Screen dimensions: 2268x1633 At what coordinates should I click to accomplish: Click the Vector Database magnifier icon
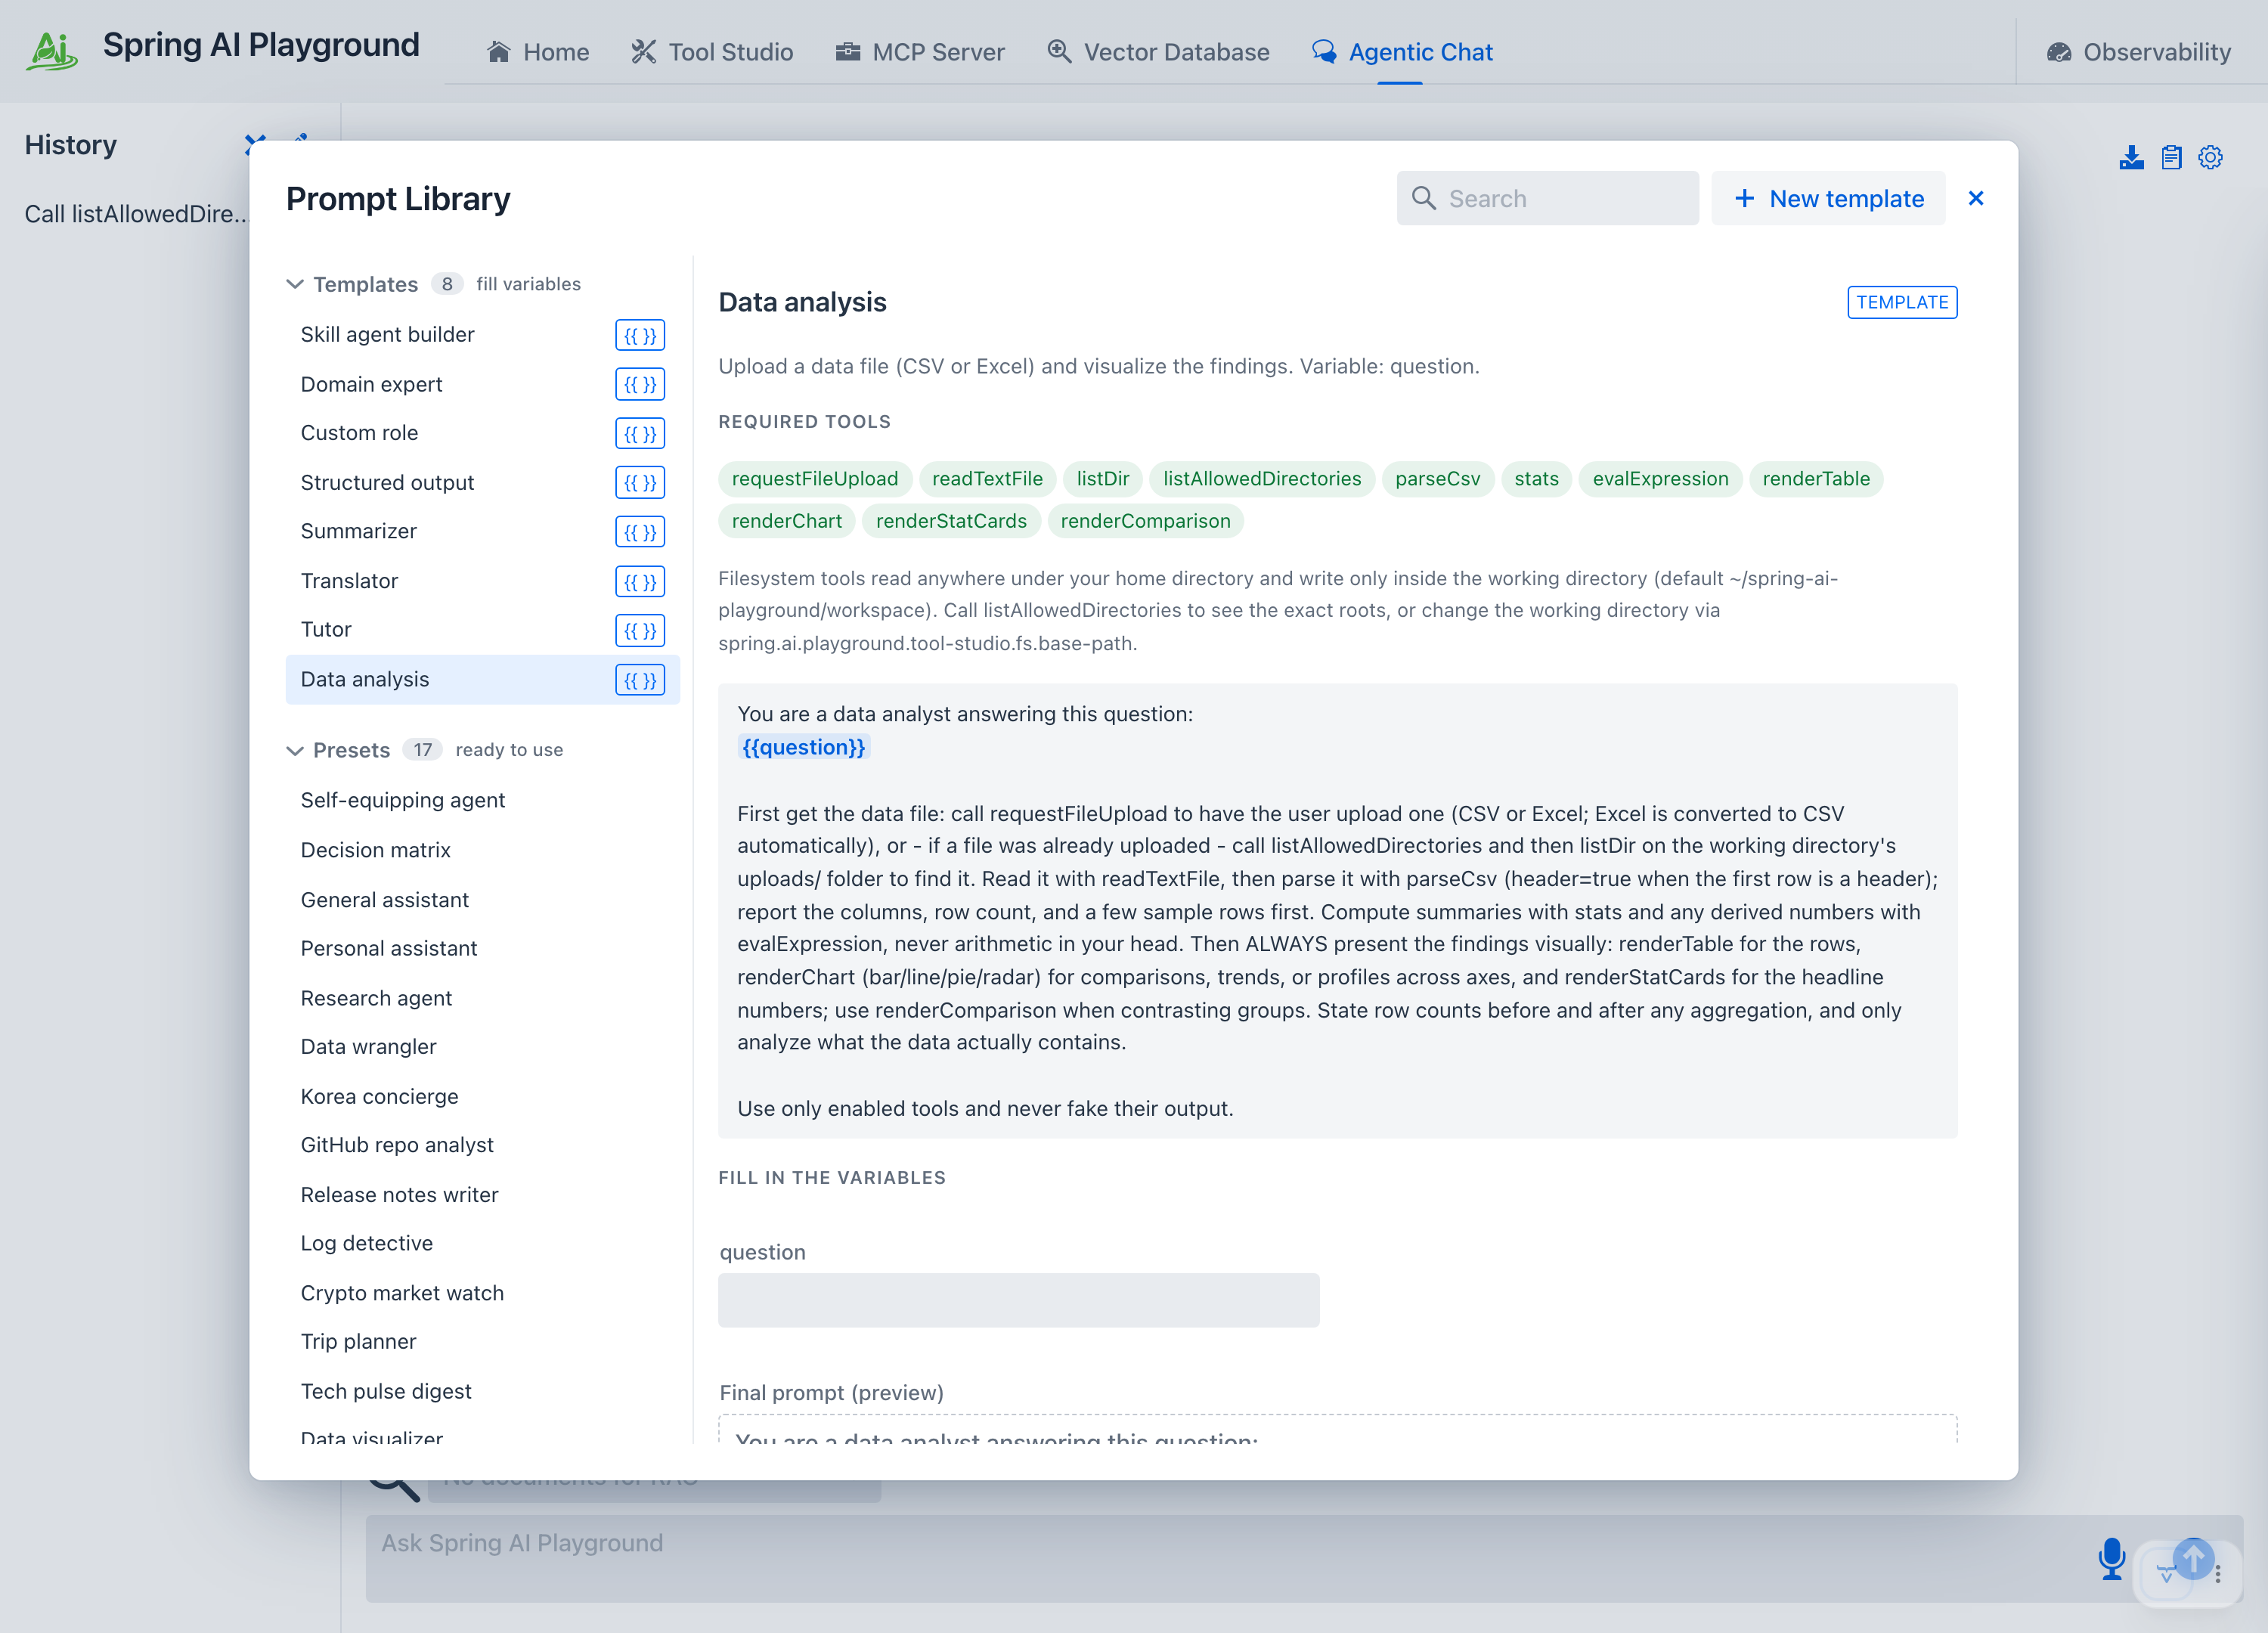pos(1059,52)
